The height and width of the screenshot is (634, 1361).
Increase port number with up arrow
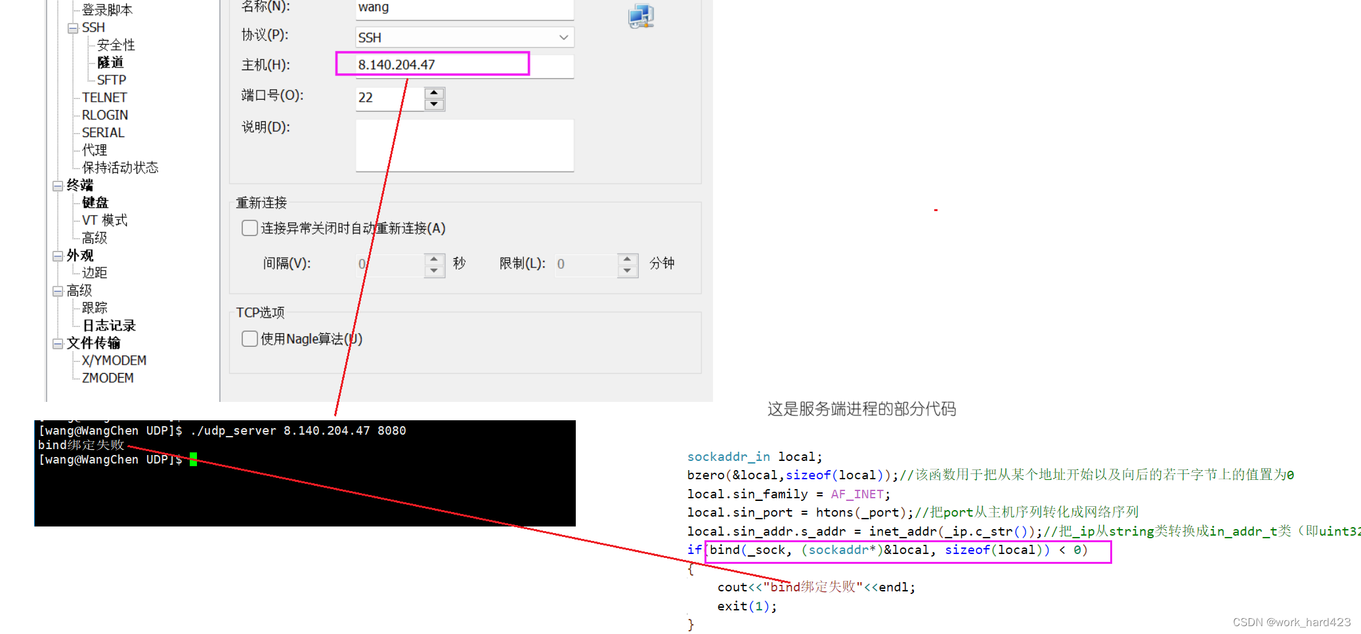click(434, 93)
